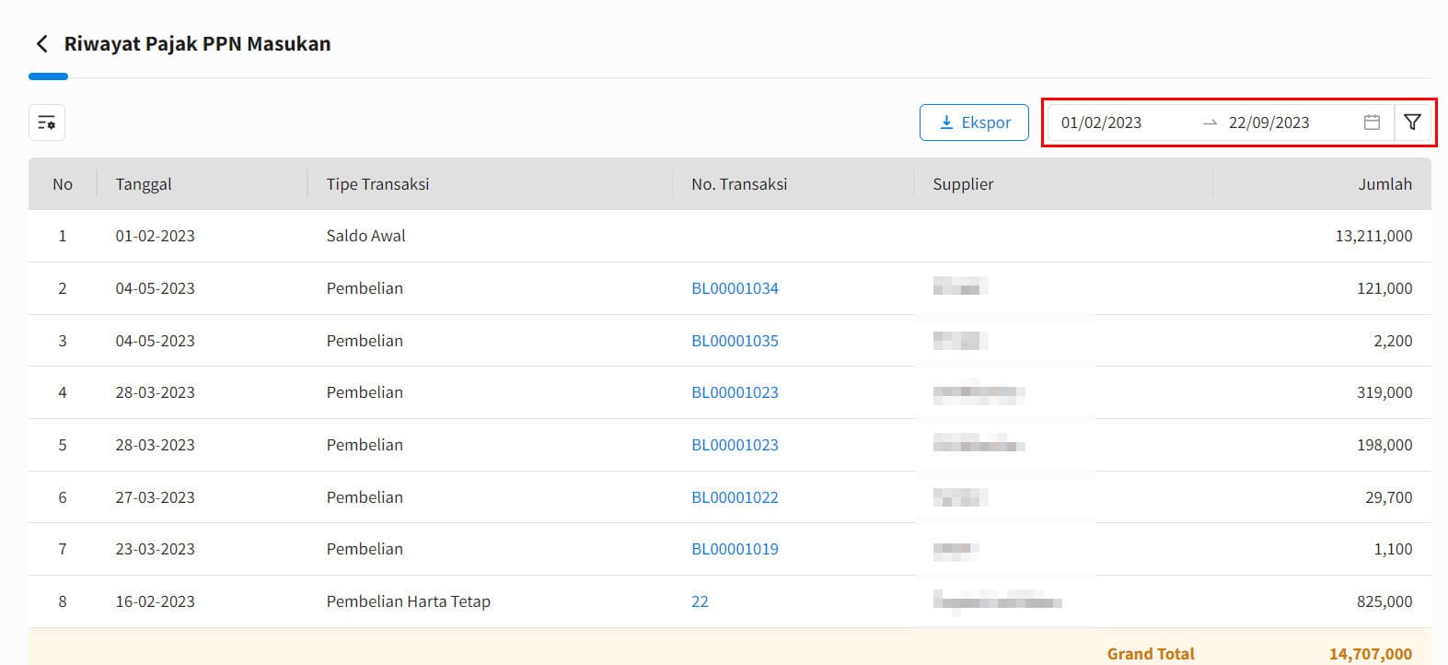1448x665 pixels.
Task: Open fixed asset transaction link 22
Action: (x=700, y=601)
